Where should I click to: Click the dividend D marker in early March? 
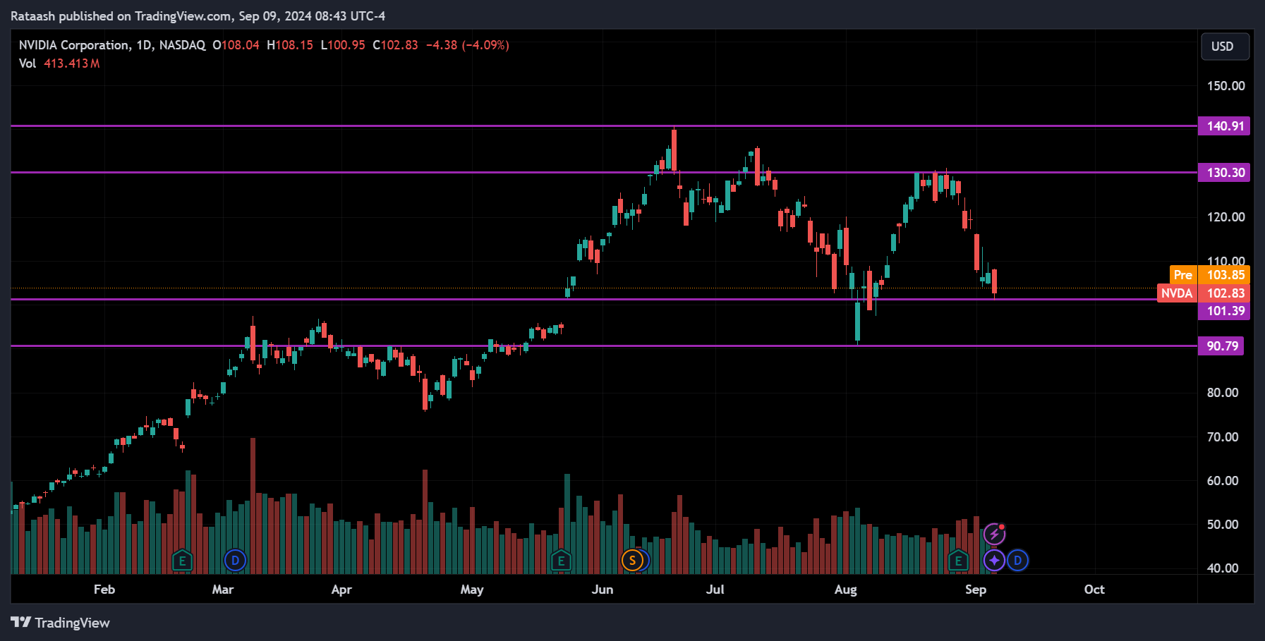tap(235, 561)
